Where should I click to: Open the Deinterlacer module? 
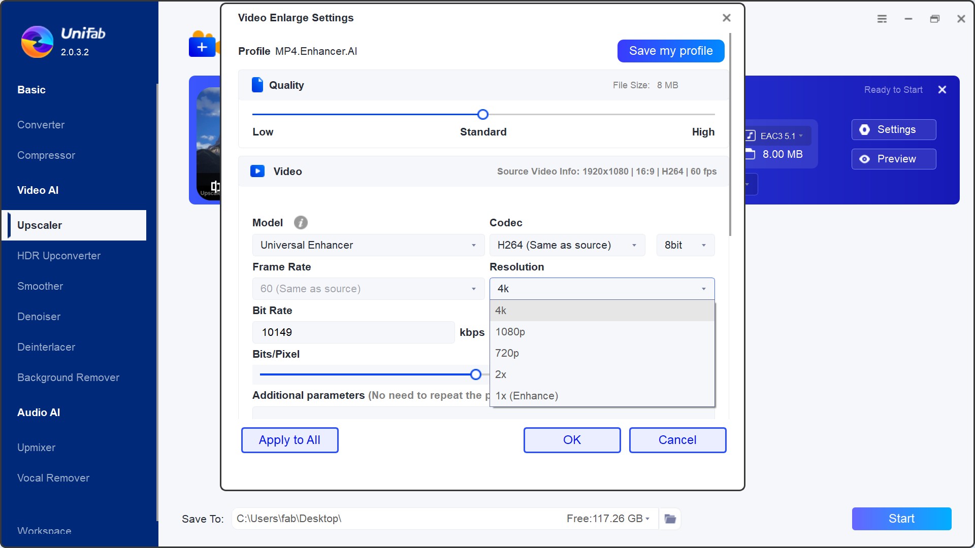click(46, 347)
